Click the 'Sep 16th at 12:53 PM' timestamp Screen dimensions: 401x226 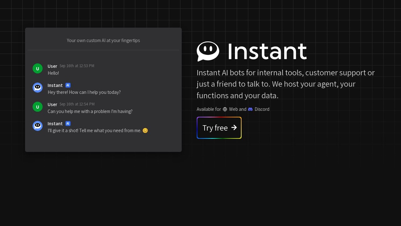coord(77,66)
